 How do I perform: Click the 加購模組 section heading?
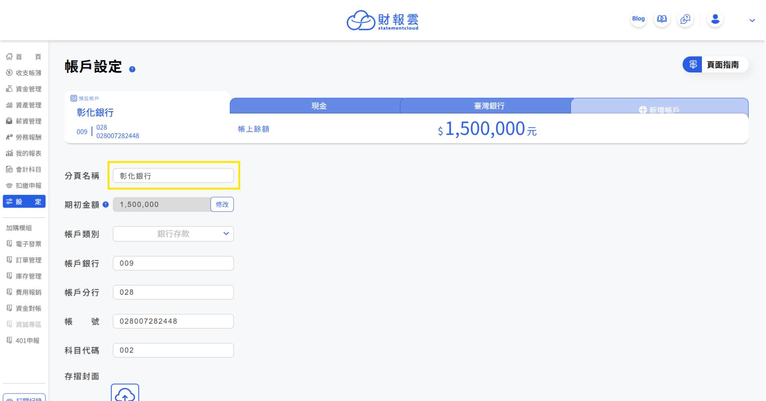tap(19, 228)
